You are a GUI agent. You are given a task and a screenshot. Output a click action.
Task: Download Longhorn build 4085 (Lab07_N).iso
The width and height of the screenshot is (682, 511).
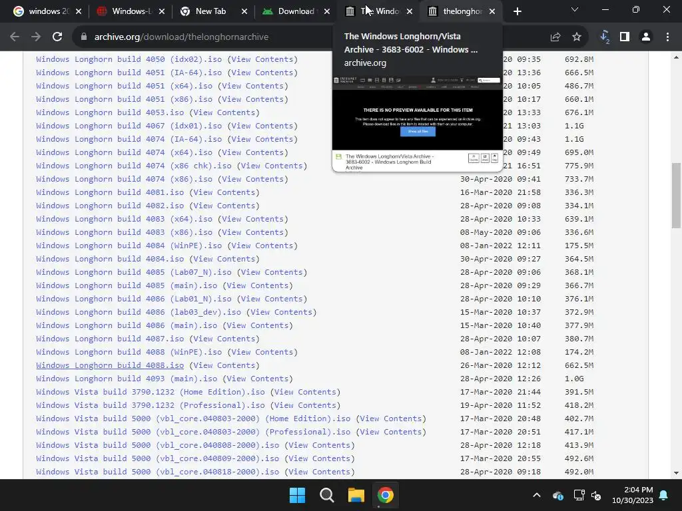coord(134,272)
